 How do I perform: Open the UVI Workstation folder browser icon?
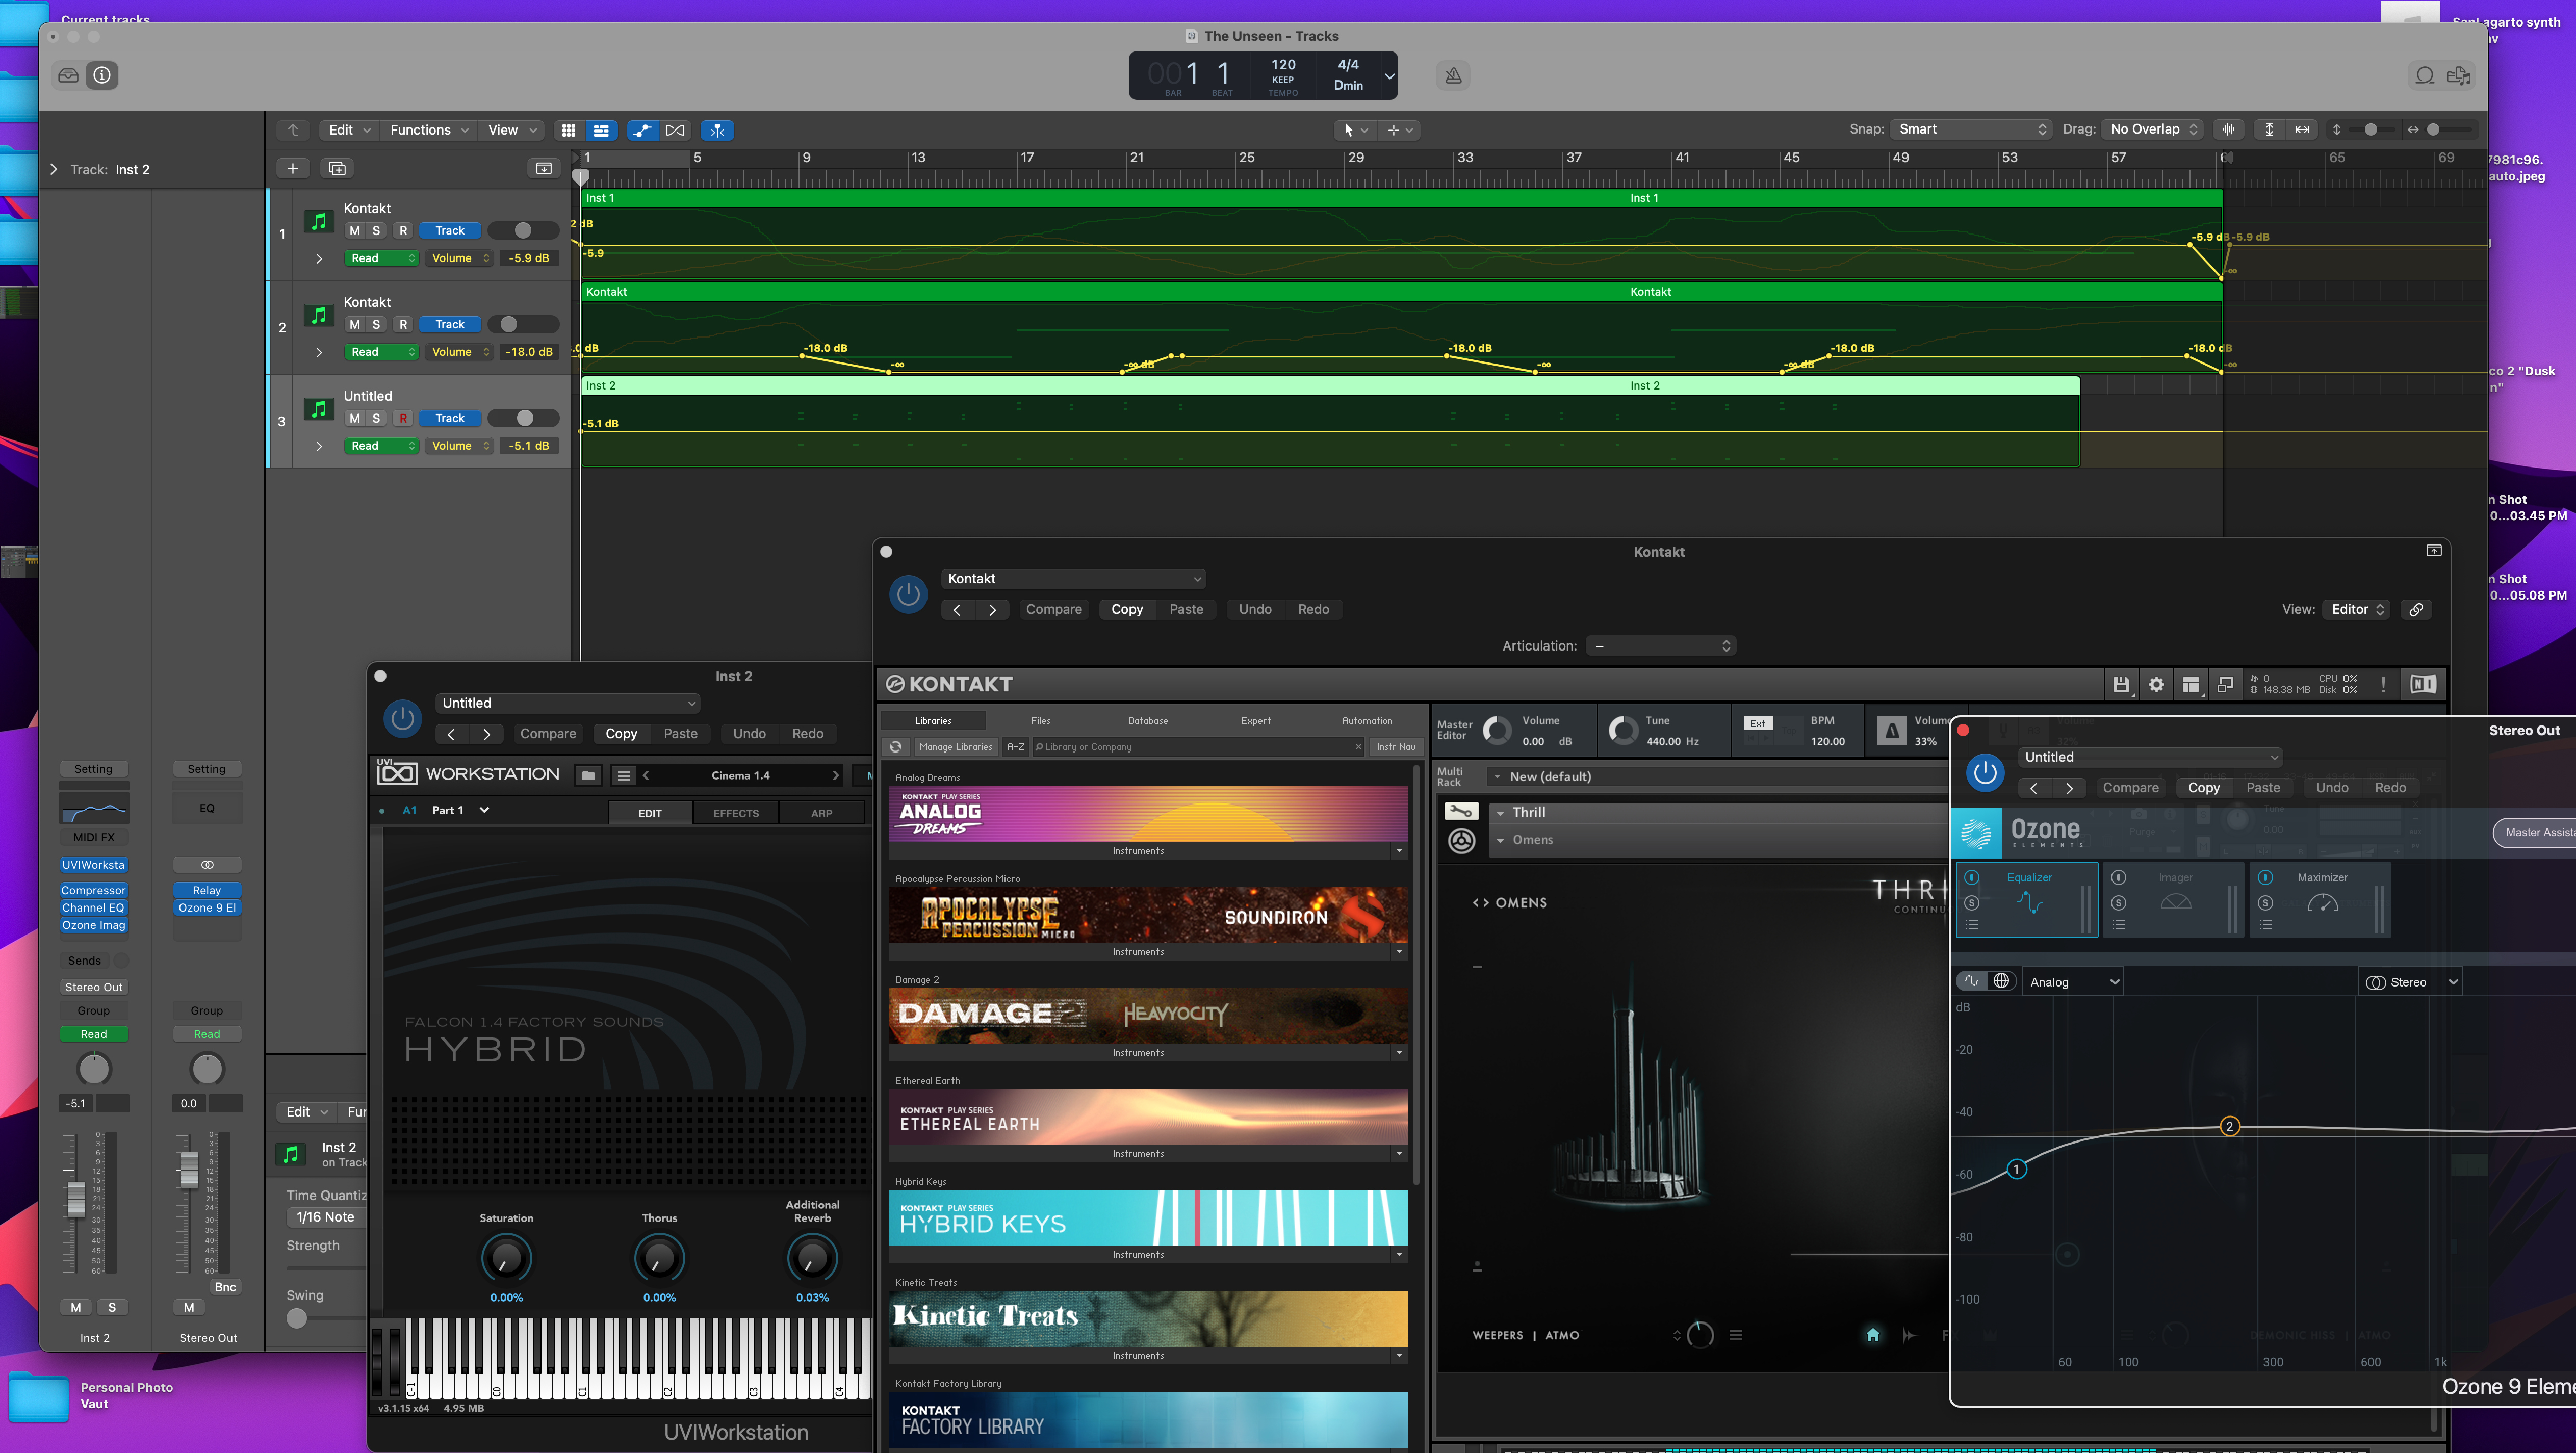pyautogui.click(x=588, y=775)
